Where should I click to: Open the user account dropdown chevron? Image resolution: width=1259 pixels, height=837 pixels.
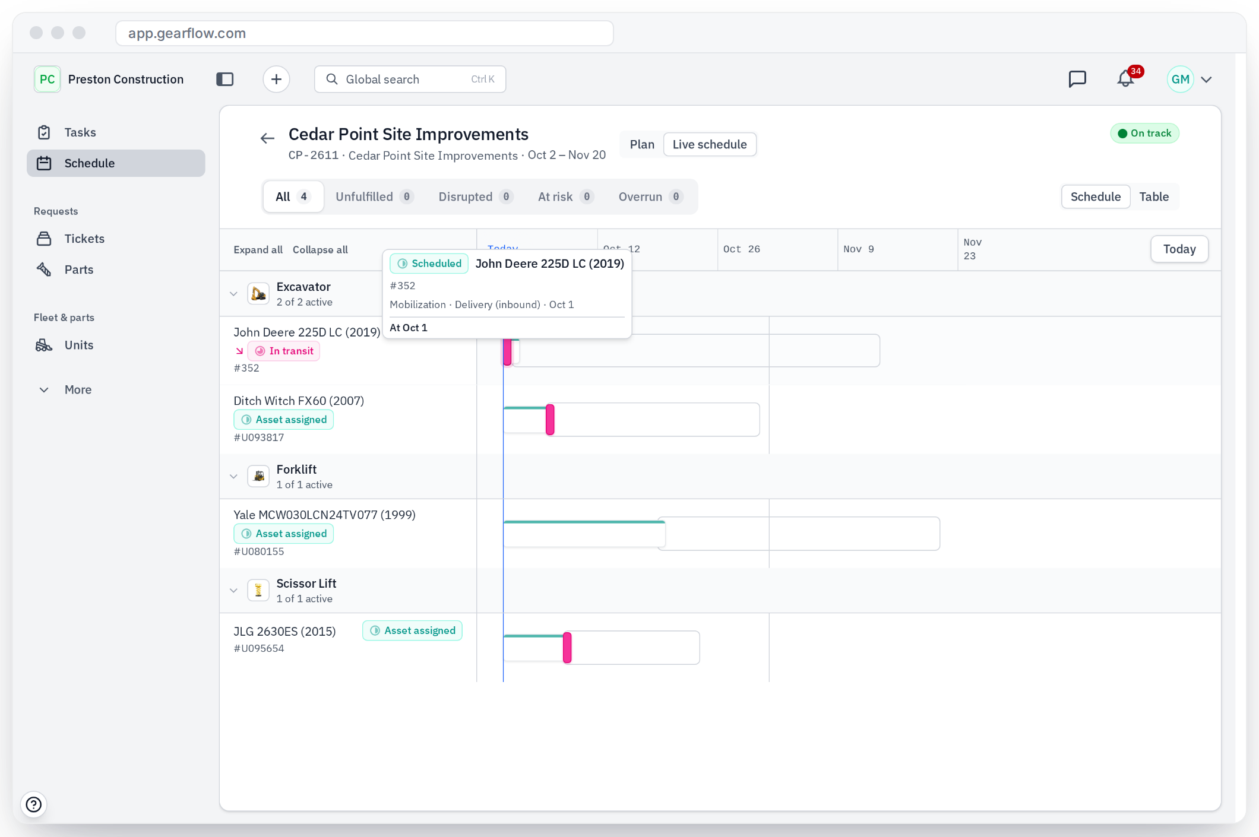1206,80
